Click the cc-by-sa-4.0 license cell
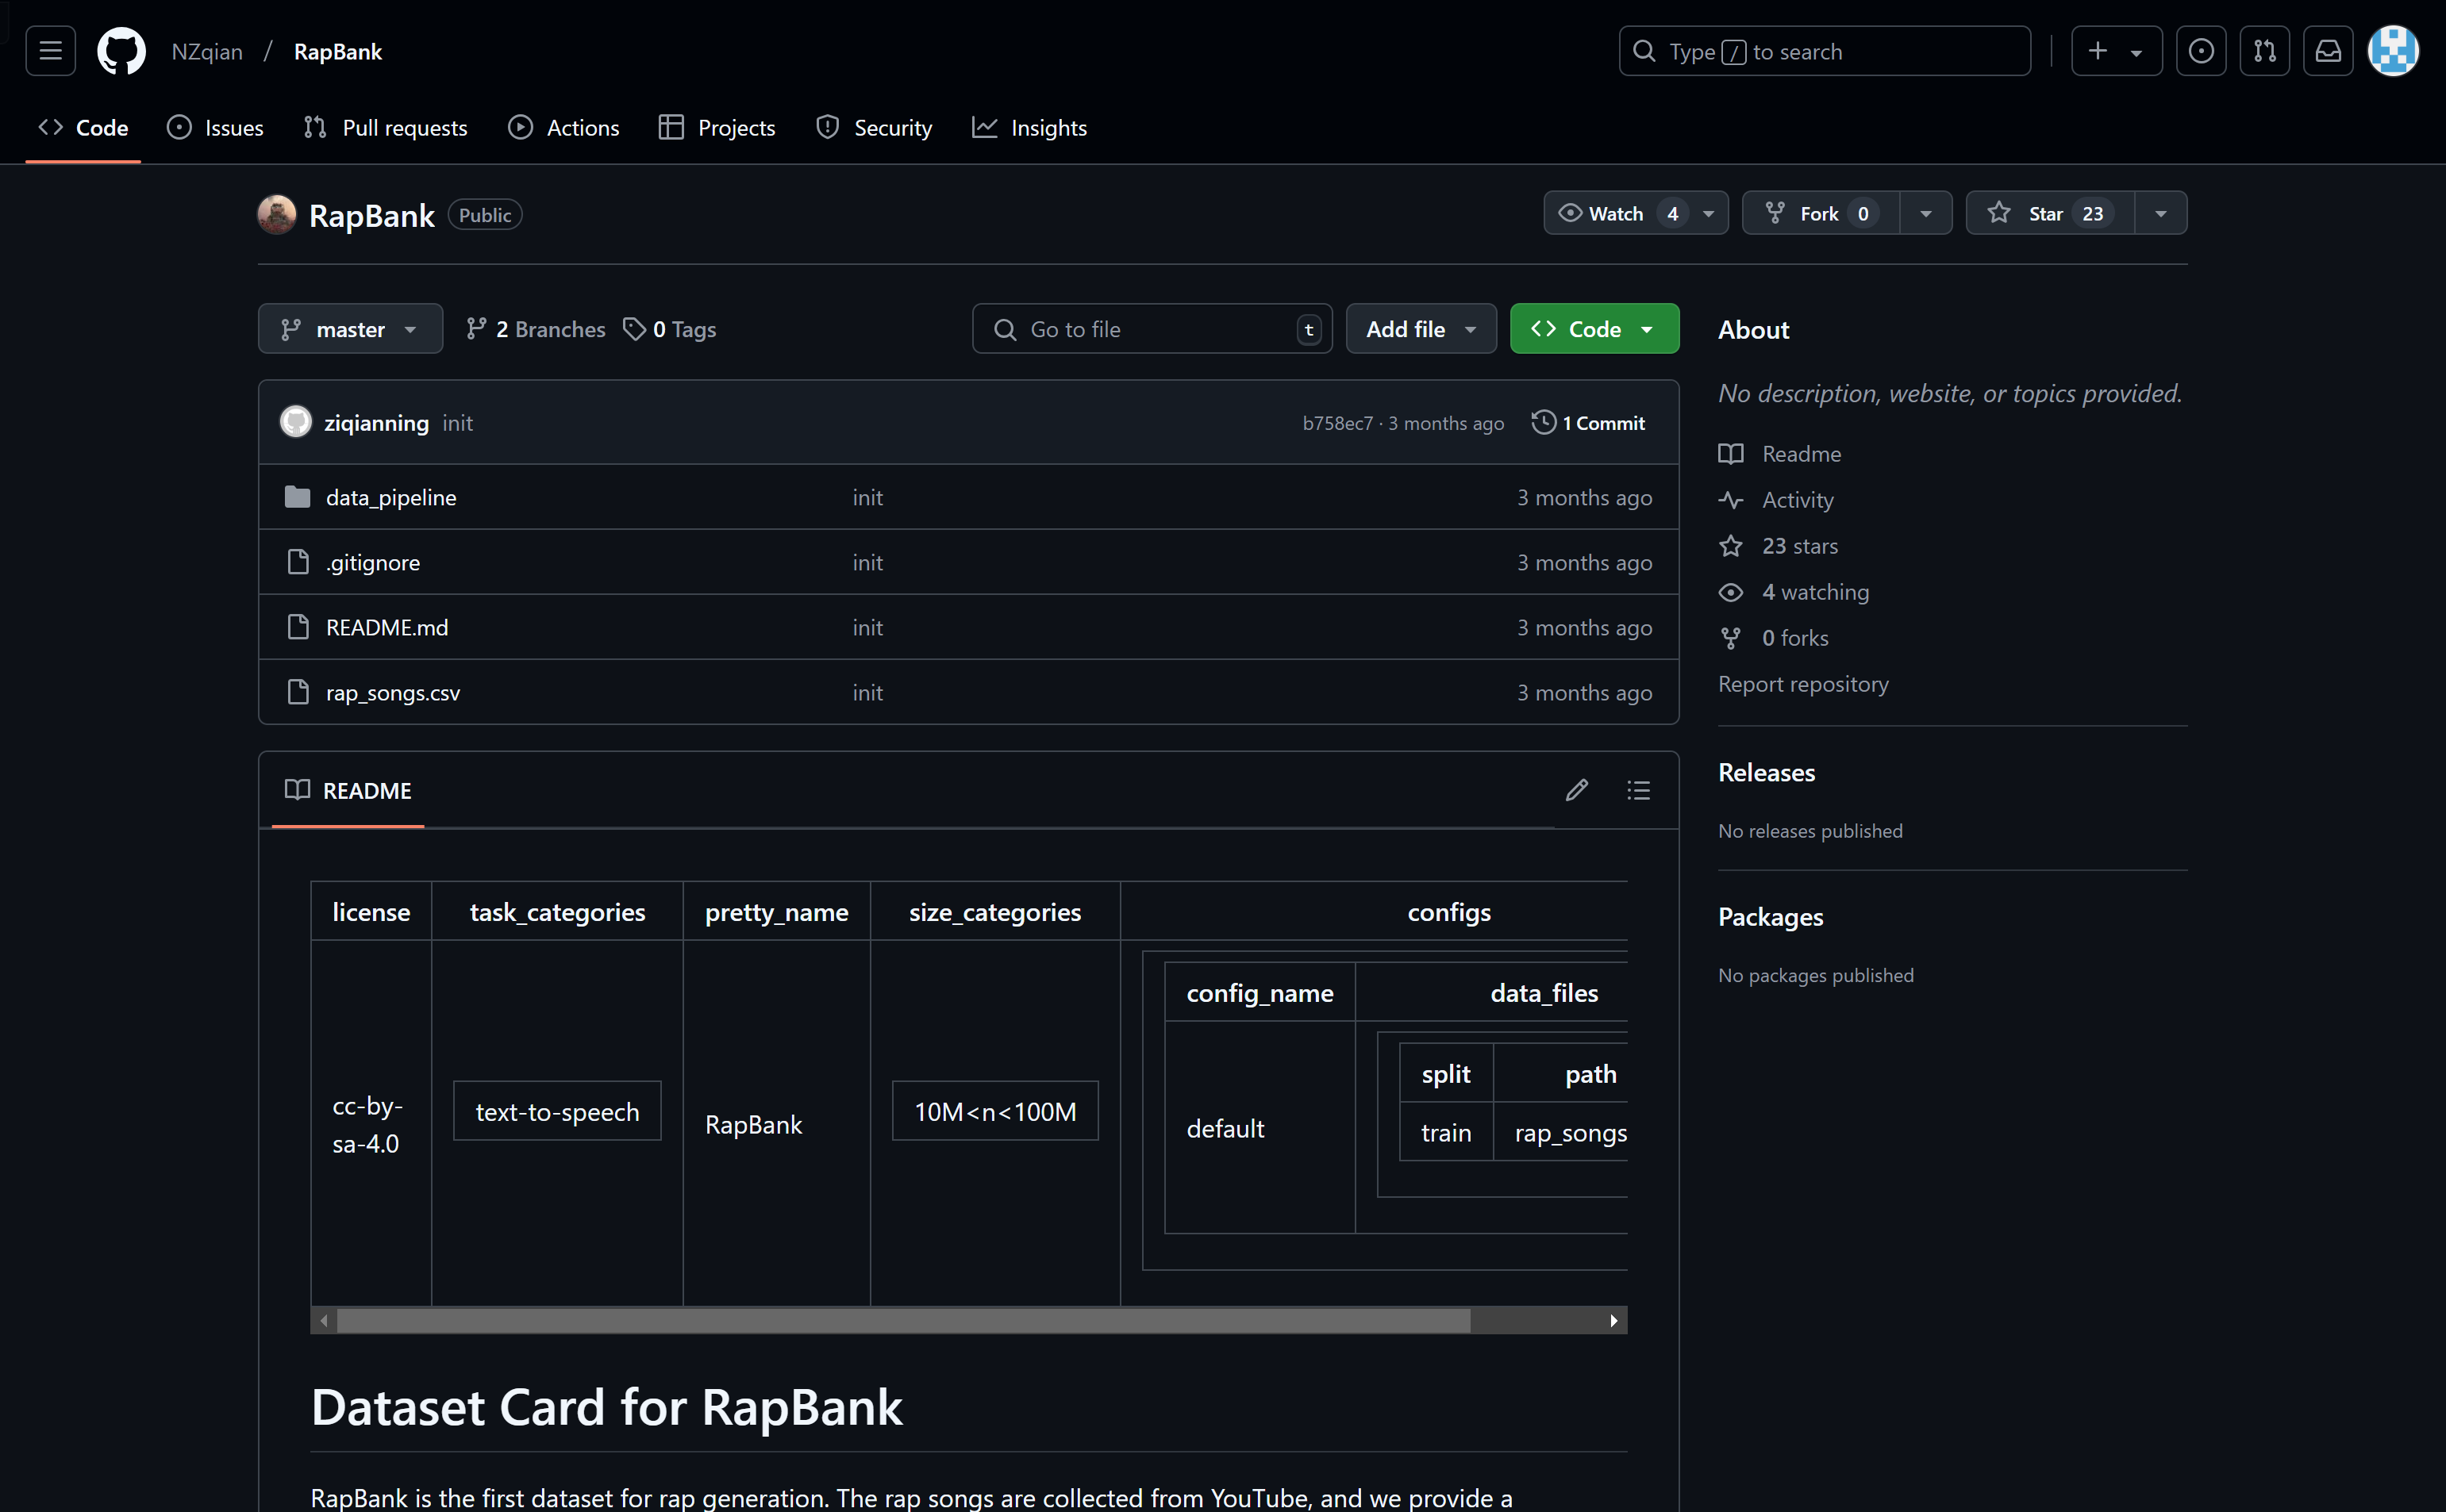Viewport: 2446px width, 1512px height. [x=370, y=1124]
